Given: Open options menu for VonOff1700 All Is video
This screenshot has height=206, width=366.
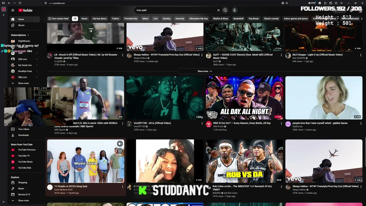Looking at the screenshot, I should 202,123.
